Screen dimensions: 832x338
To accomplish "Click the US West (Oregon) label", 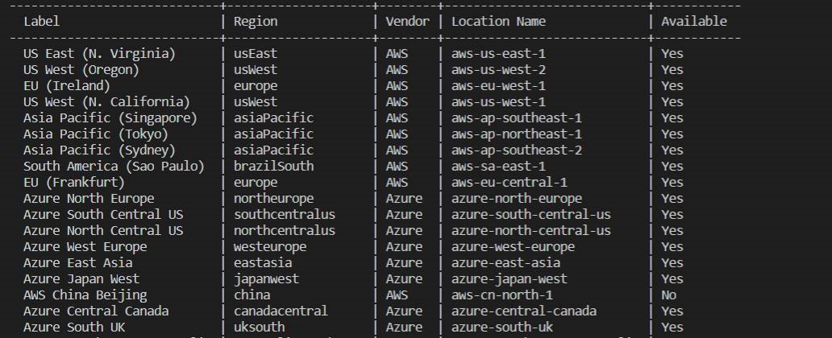I will tap(81, 70).
